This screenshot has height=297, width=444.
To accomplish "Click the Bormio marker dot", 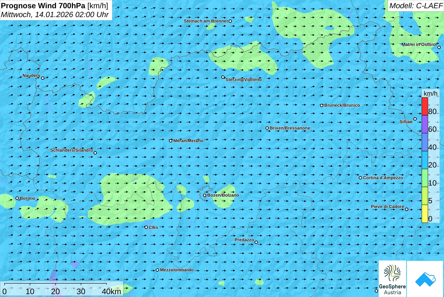I will pos(17,198).
